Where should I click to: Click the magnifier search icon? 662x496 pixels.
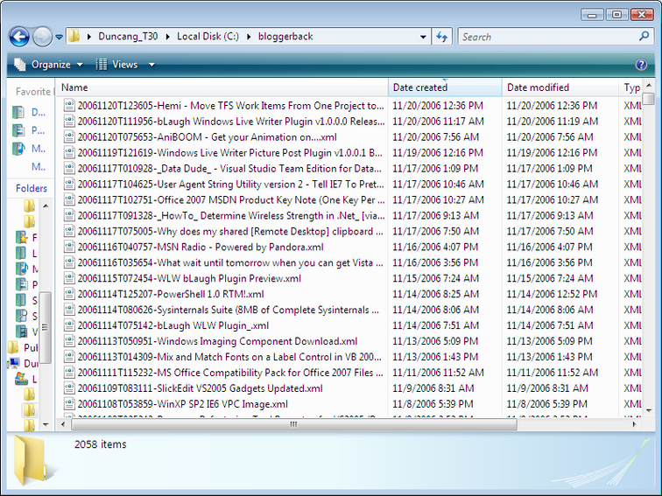pyautogui.click(x=644, y=36)
